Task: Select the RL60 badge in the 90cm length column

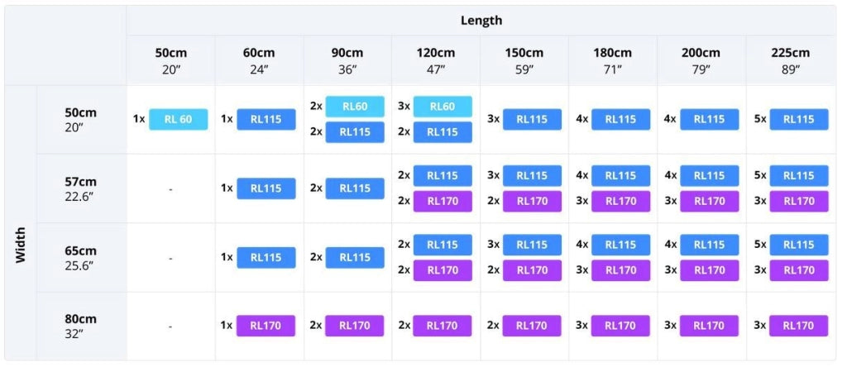Action: 355,107
